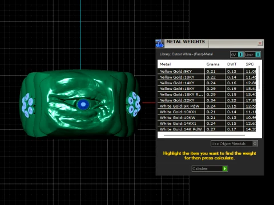Click the Grams column header
This screenshot has width=274, height=205.
213,64
